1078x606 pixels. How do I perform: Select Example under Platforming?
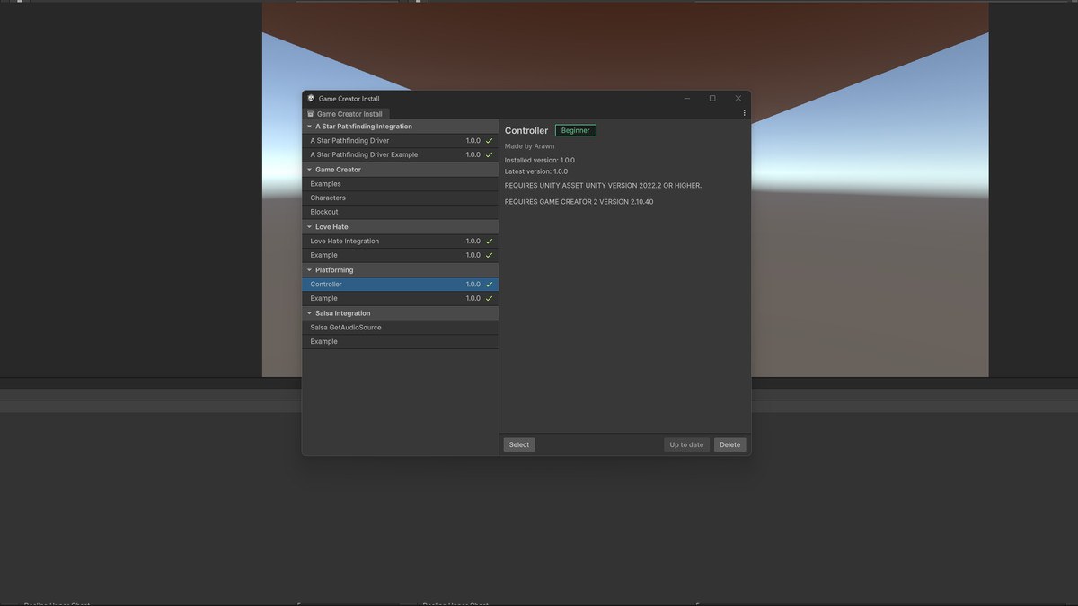point(401,299)
